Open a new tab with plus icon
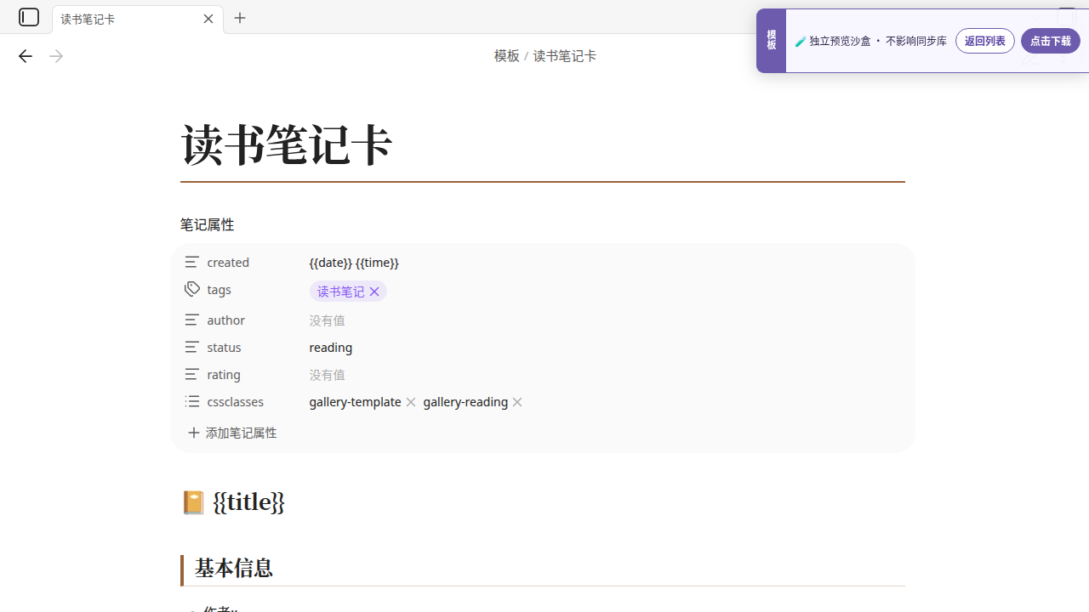Image resolution: width=1089 pixels, height=612 pixels. [x=240, y=18]
